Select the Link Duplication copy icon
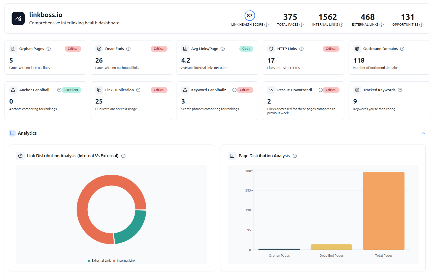 click(x=99, y=90)
